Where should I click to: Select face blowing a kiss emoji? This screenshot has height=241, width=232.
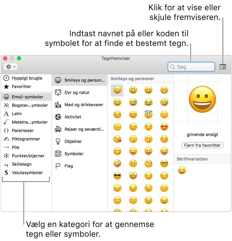click(117, 139)
